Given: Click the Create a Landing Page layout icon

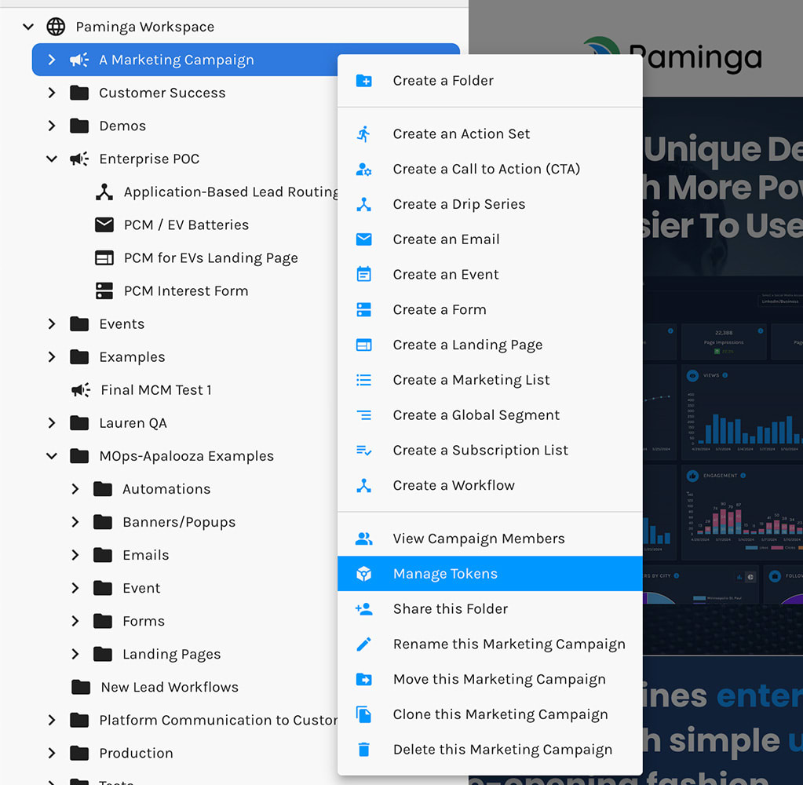Looking at the screenshot, I should click(x=363, y=345).
